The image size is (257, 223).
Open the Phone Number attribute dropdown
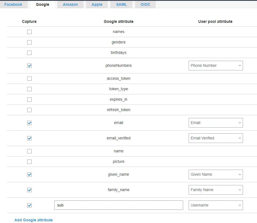pos(216,66)
